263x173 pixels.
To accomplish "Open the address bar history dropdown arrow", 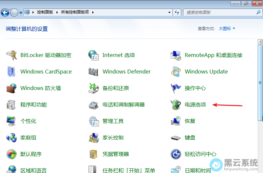I will click(x=169, y=13).
